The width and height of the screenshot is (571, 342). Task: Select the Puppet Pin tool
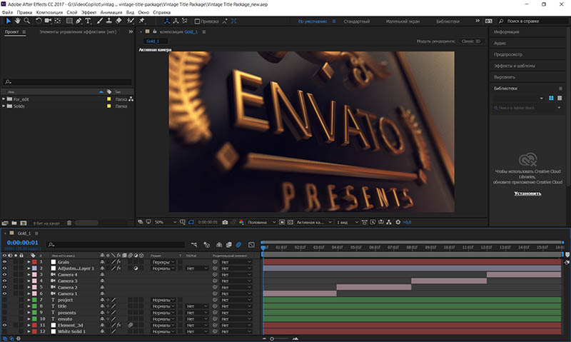click(142, 21)
